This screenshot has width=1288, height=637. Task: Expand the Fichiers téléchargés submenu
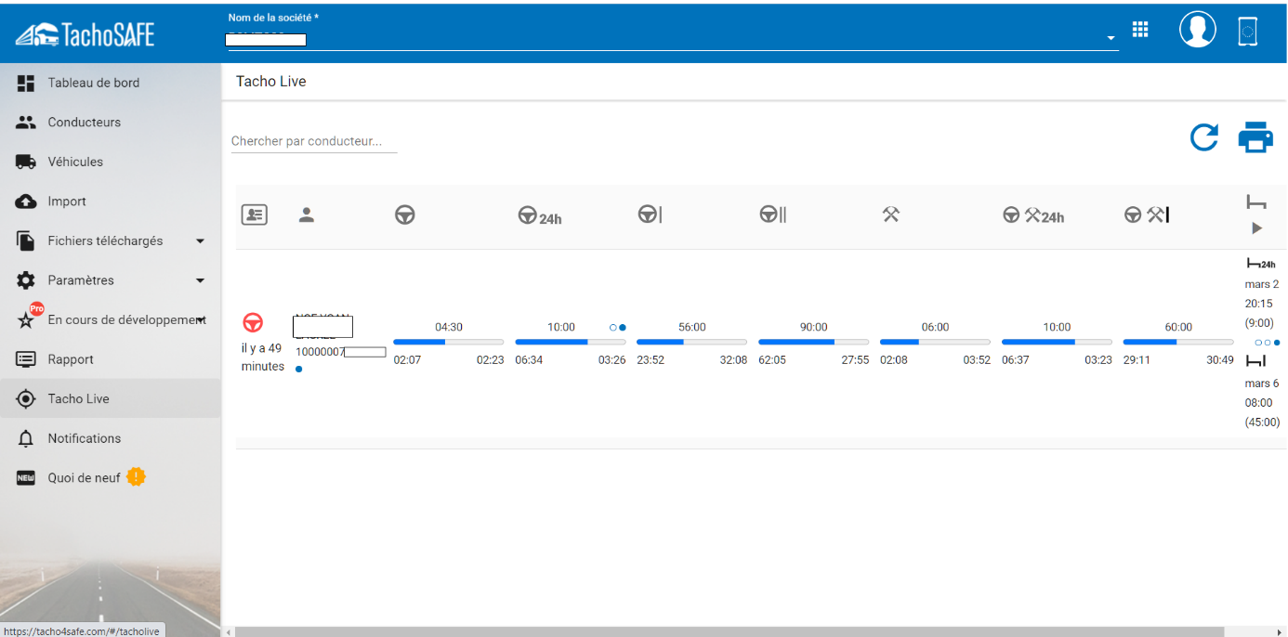tap(200, 241)
